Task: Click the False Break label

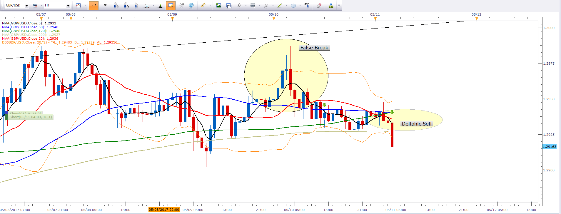Action: (x=314, y=48)
